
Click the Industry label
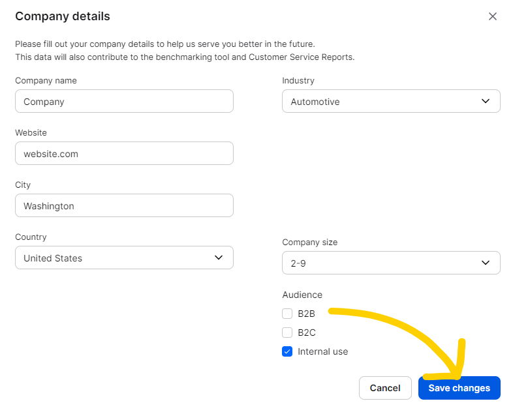(x=298, y=81)
